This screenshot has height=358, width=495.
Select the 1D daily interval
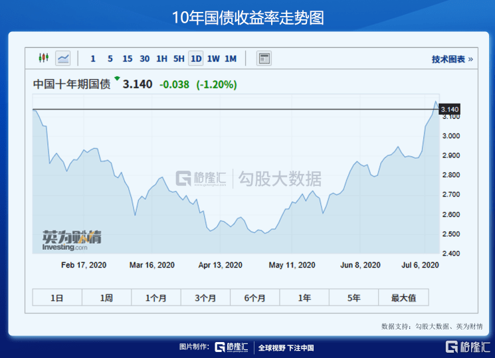tap(196, 58)
